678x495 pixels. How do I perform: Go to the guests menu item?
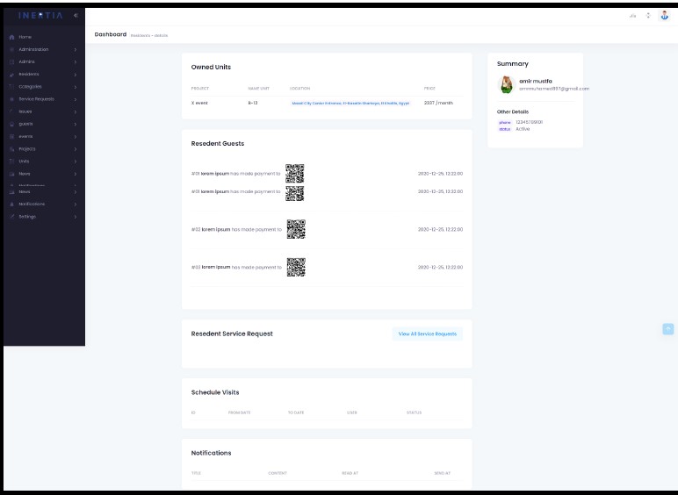click(25, 124)
